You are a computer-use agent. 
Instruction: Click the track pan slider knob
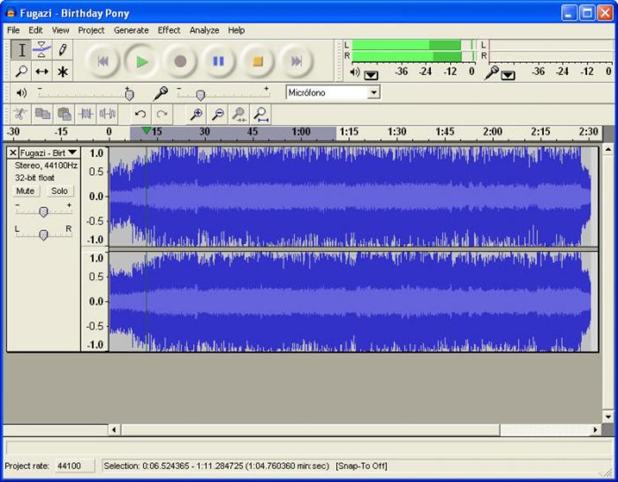43,235
